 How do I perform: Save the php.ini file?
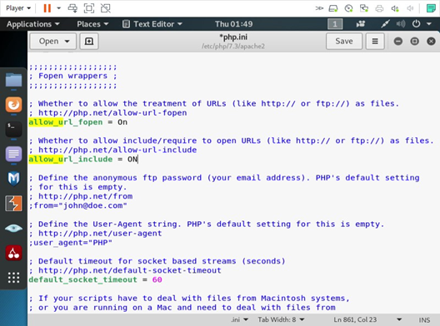point(344,42)
